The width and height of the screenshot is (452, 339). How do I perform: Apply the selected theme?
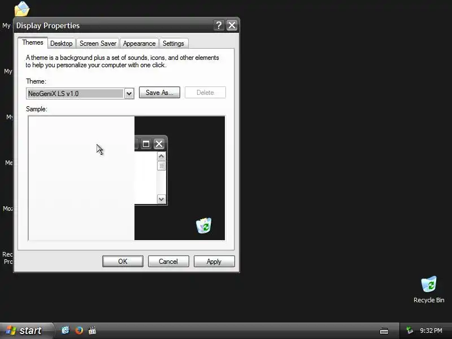(214, 261)
